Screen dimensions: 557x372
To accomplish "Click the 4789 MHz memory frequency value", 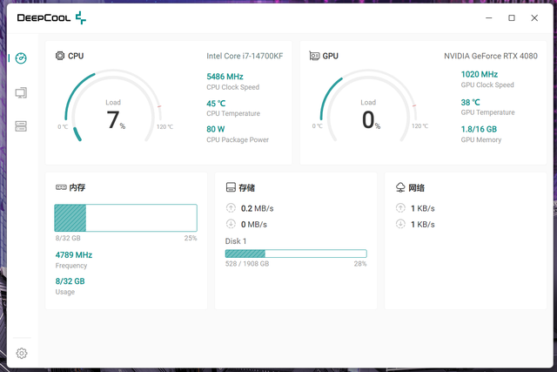I will coord(74,255).
